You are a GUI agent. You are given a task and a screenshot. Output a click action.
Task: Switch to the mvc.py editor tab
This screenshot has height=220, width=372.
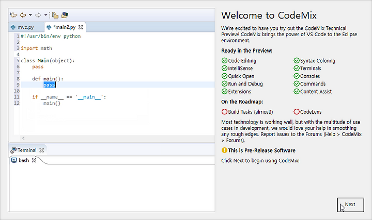pyautogui.click(x=25, y=27)
